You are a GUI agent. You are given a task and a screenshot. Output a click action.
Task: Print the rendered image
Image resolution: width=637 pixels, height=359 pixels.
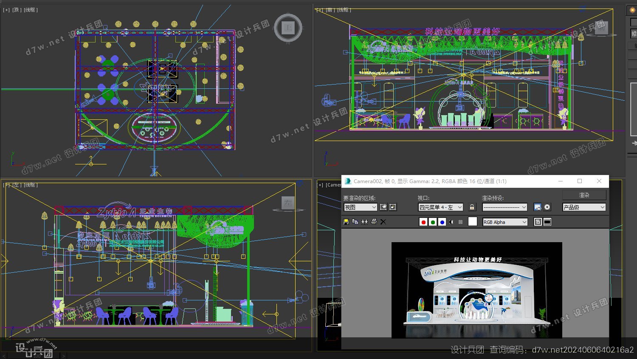point(374,222)
